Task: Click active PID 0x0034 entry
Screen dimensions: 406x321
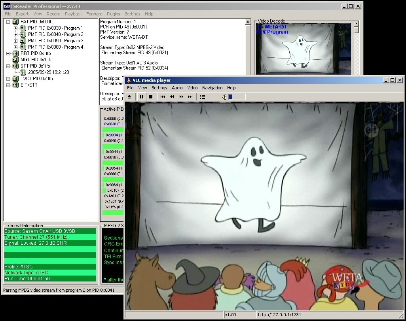Action: [114, 135]
